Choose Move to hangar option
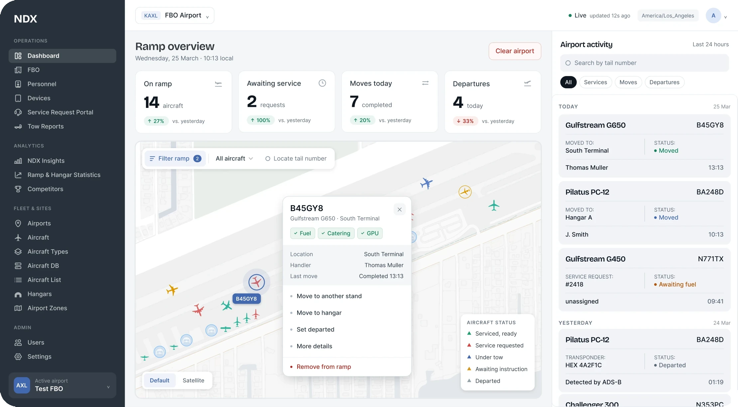The height and width of the screenshot is (407, 738). (347, 313)
